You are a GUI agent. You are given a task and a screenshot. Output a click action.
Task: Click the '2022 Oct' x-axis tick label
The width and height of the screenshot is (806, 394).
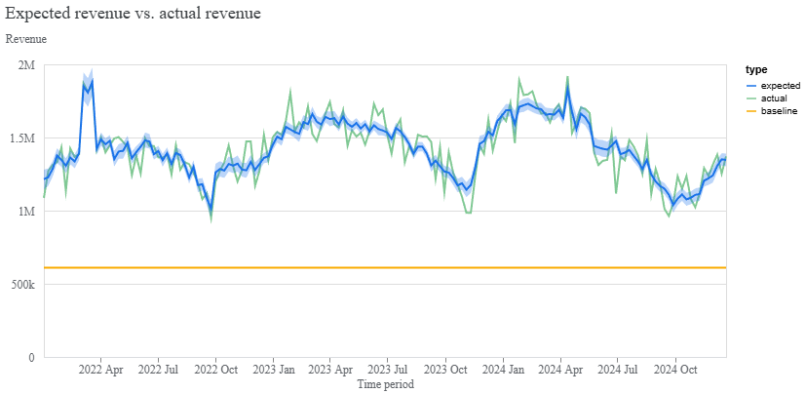tap(215, 370)
